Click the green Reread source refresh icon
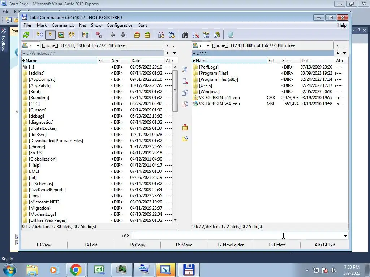 tap(26, 35)
